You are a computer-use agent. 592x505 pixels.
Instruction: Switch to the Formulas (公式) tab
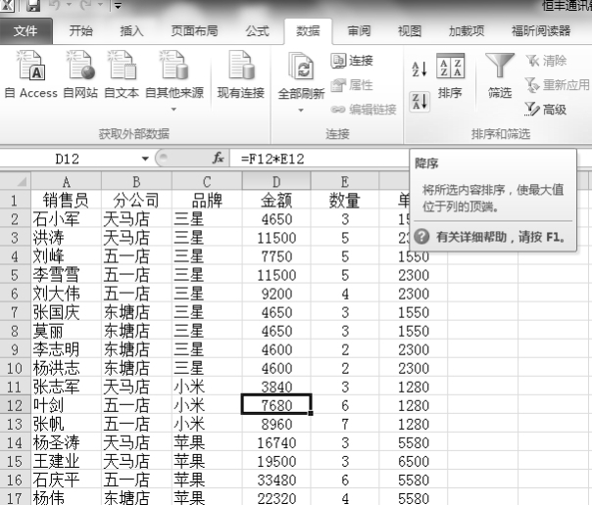(258, 31)
